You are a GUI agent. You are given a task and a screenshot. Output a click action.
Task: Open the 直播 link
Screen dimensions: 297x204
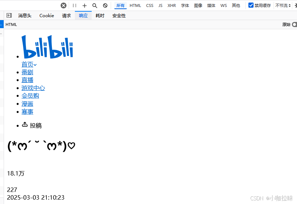coord(27,80)
